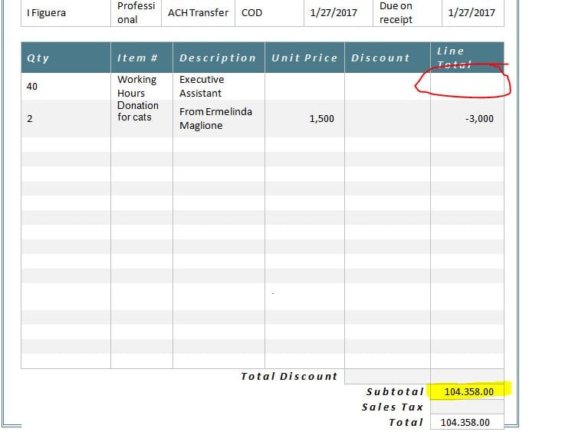
Task: Click the Working Hours item cell
Action: pos(141,86)
